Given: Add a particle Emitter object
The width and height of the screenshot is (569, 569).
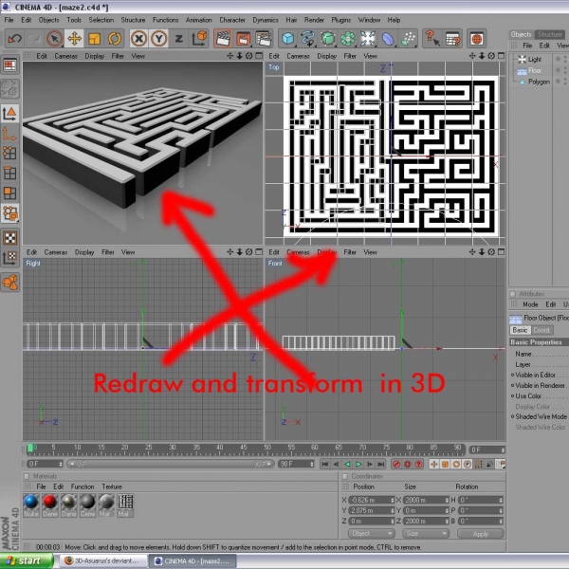Looking at the screenshot, I should [x=408, y=39].
